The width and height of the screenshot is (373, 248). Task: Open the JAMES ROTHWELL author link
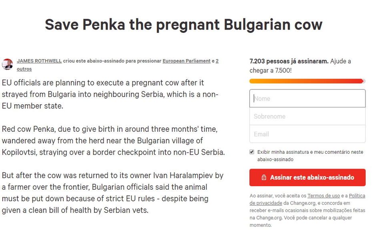tap(39, 61)
